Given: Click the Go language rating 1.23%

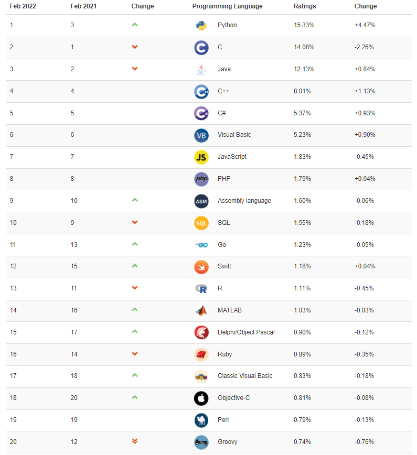Looking at the screenshot, I should (302, 245).
